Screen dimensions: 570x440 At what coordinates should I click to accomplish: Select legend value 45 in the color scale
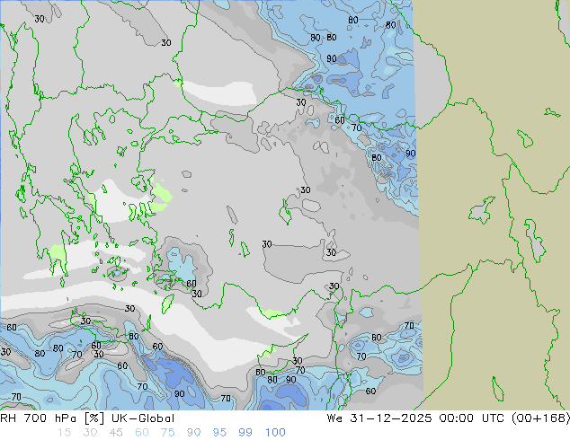[x=116, y=433]
